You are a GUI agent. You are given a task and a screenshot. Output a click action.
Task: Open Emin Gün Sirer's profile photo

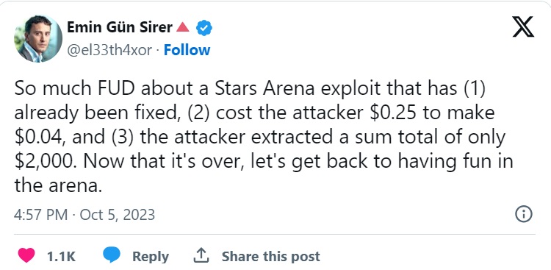(x=38, y=39)
